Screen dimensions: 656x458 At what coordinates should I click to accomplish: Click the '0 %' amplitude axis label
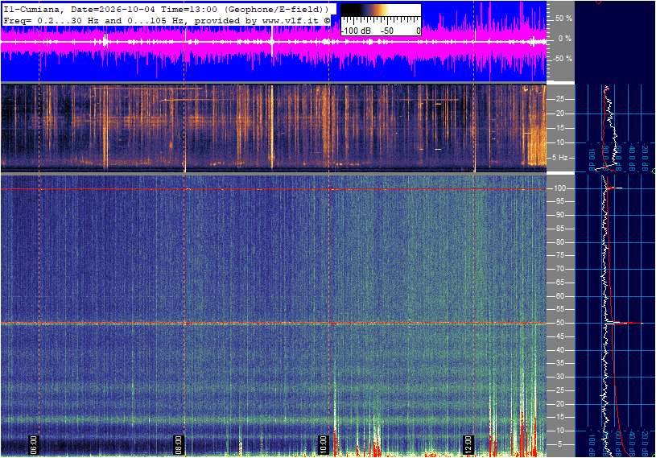click(565, 39)
